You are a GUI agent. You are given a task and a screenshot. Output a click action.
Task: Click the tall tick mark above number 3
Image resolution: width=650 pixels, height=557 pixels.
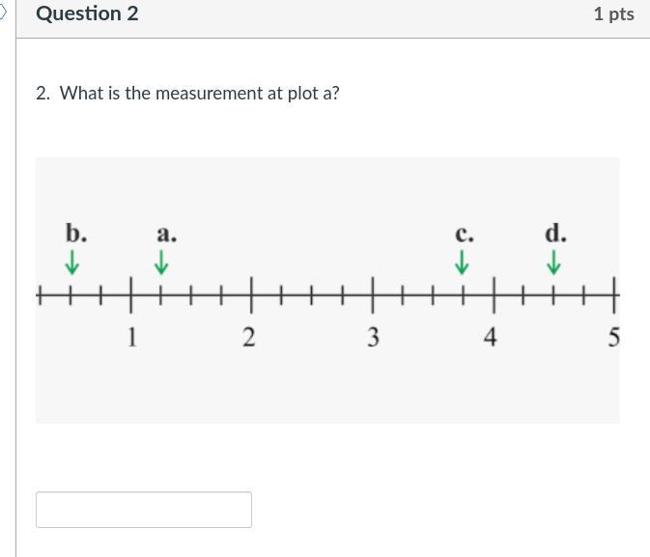click(373, 293)
